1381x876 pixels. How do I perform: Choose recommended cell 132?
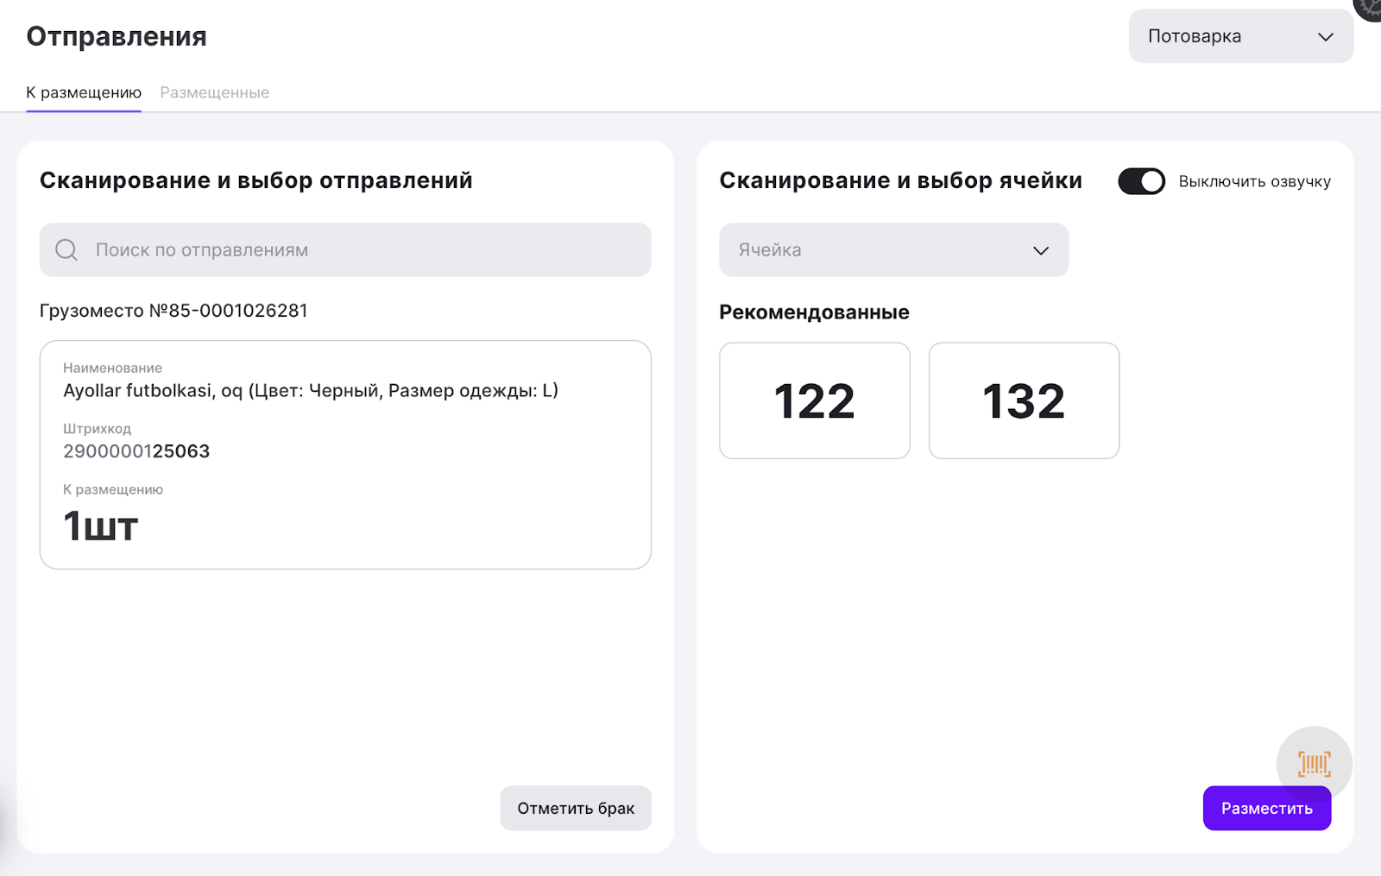point(1024,400)
